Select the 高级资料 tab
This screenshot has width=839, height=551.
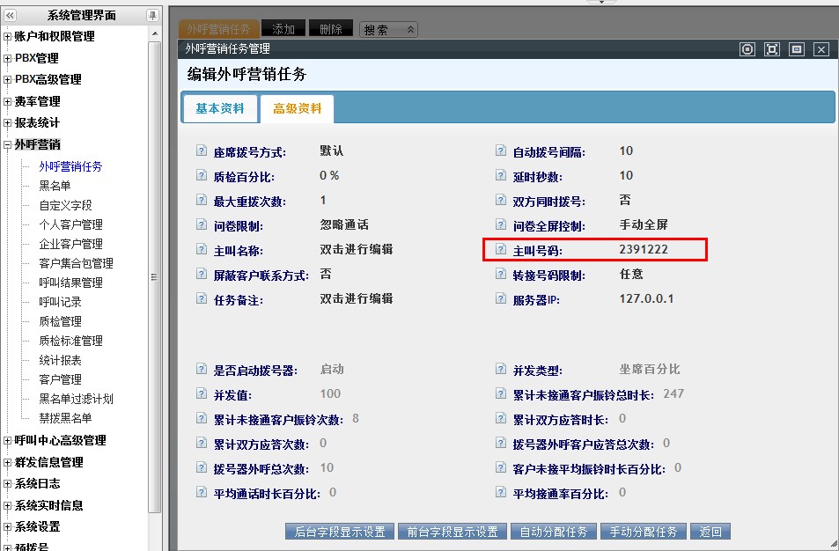pos(297,108)
